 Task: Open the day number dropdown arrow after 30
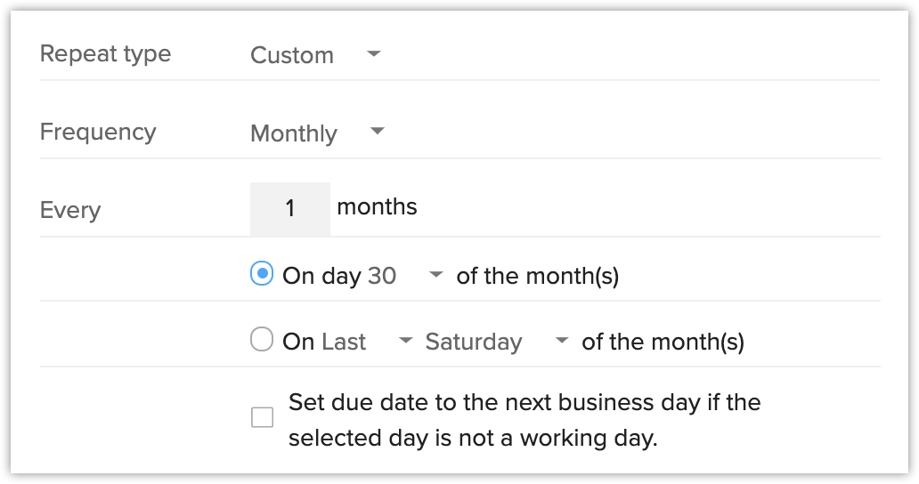tap(435, 276)
